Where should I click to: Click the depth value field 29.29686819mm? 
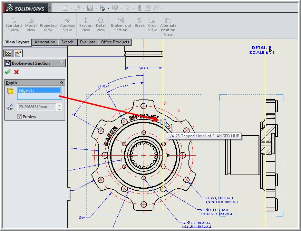(37, 107)
